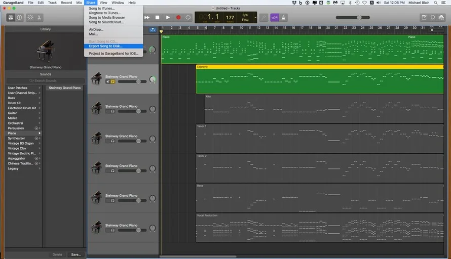Viewport: 451px width, 259px height.
Task: Select the Steinway Grand Piano patch in Sounds list
Action: 65,88
